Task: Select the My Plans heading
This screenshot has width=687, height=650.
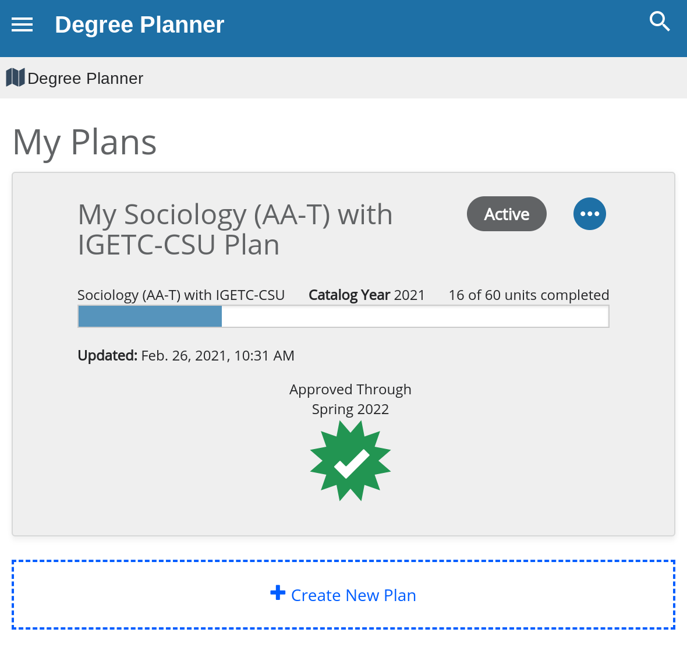Action: point(84,142)
